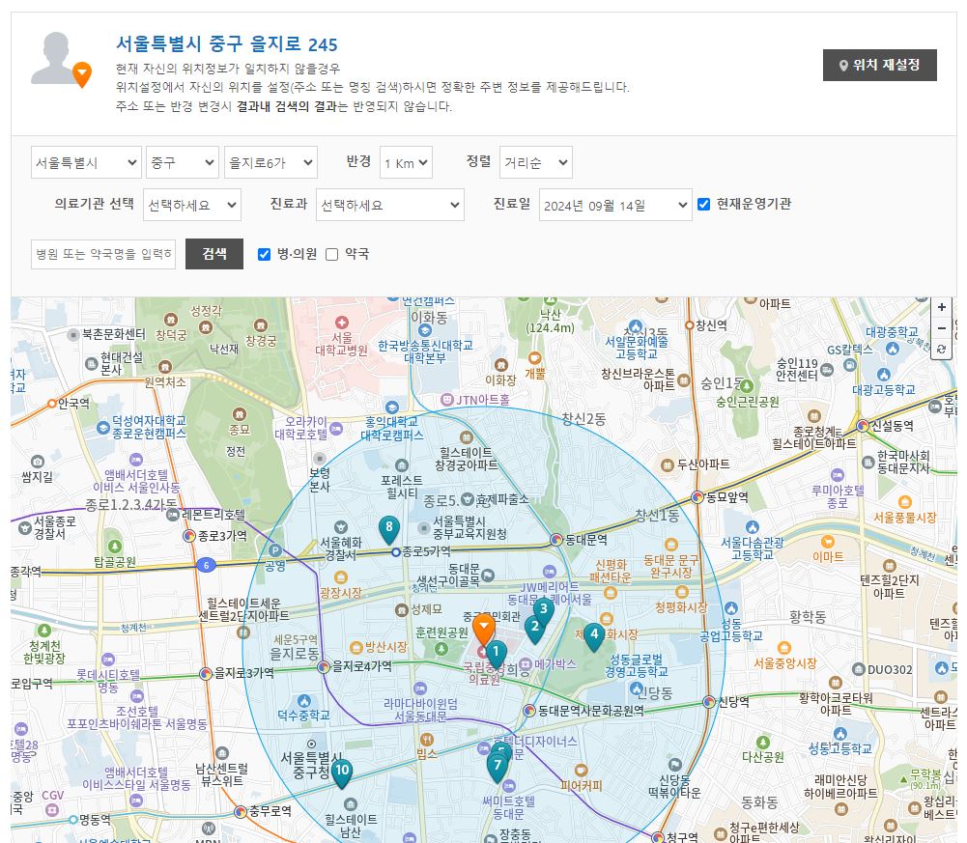Click map marker number 10
This screenshot has width=967, height=843.
click(x=342, y=773)
